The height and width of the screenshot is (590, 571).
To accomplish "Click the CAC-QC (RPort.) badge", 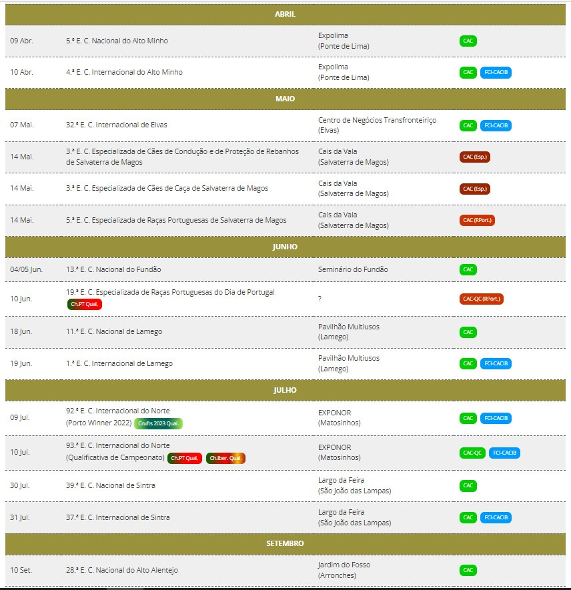I will pos(481,299).
